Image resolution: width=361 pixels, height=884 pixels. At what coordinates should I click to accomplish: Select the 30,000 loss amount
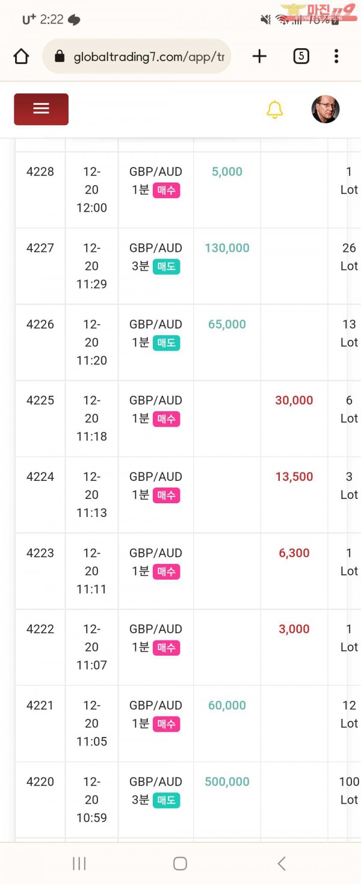(294, 400)
